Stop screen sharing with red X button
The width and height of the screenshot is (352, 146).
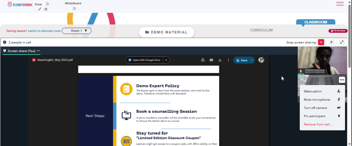click(321, 42)
